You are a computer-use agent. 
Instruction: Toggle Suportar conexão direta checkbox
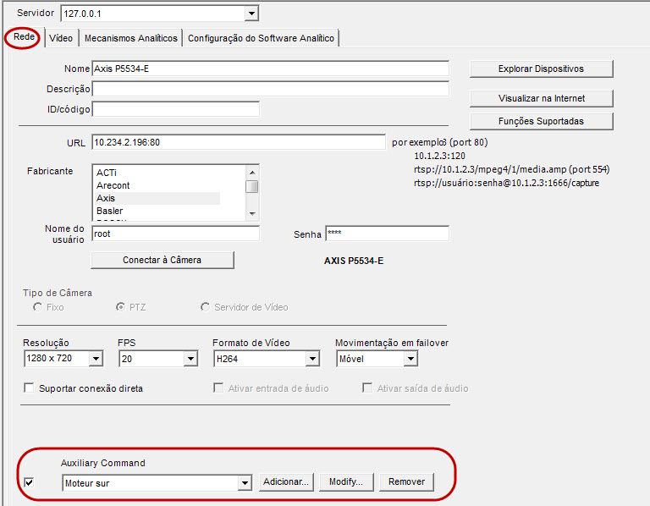[29, 388]
